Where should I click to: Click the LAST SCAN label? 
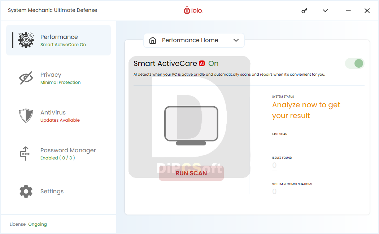click(x=280, y=134)
